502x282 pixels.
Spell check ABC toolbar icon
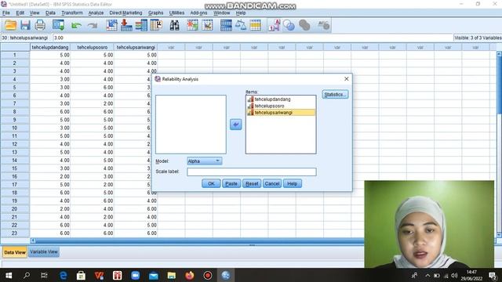(323, 25)
